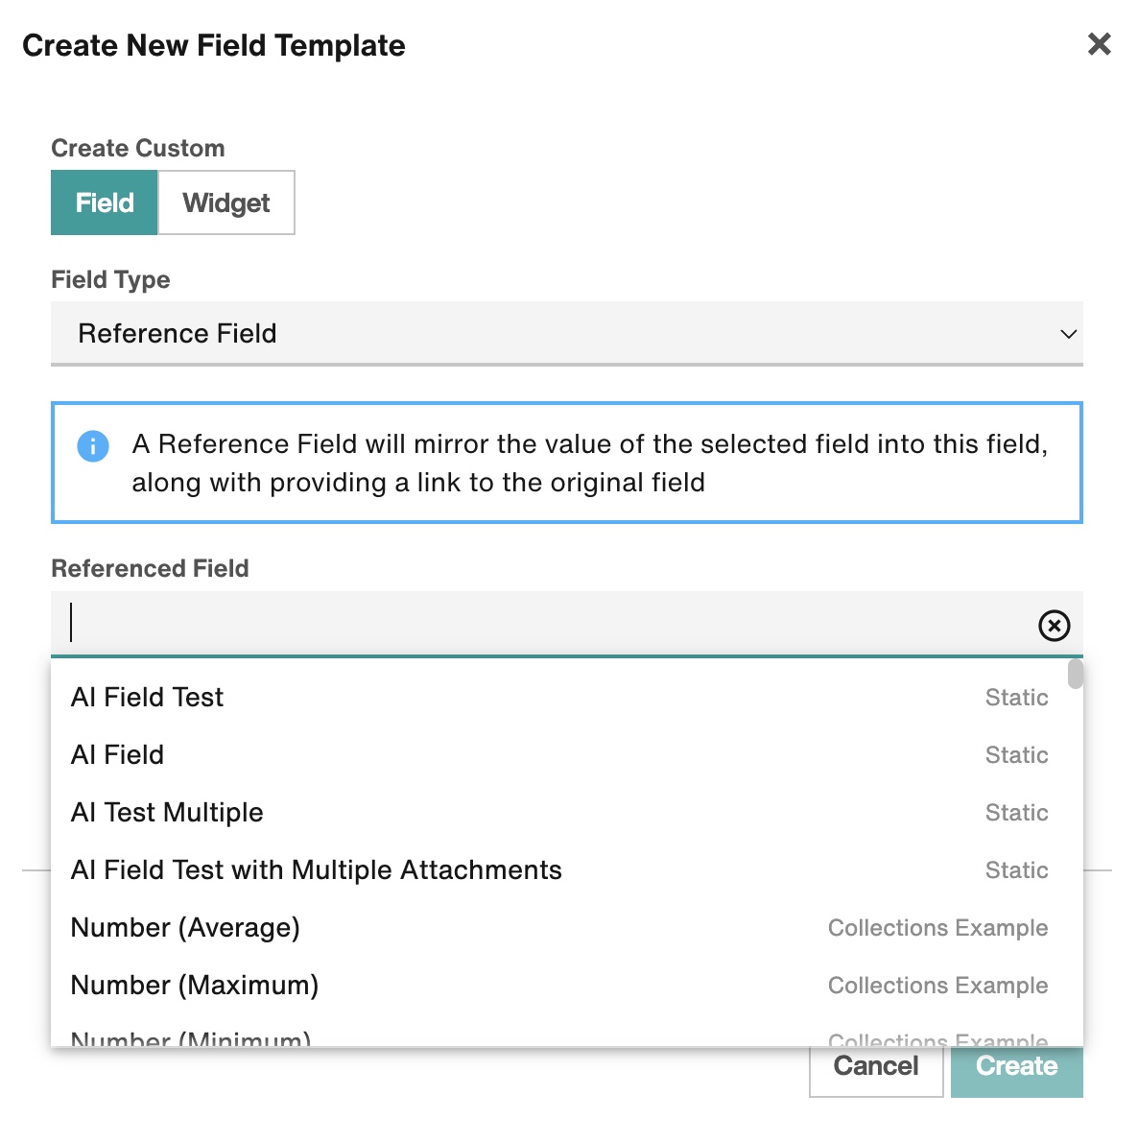Select Number (Maximum) from dropdown list
Screen dimensions: 1138x1142
coord(559,985)
